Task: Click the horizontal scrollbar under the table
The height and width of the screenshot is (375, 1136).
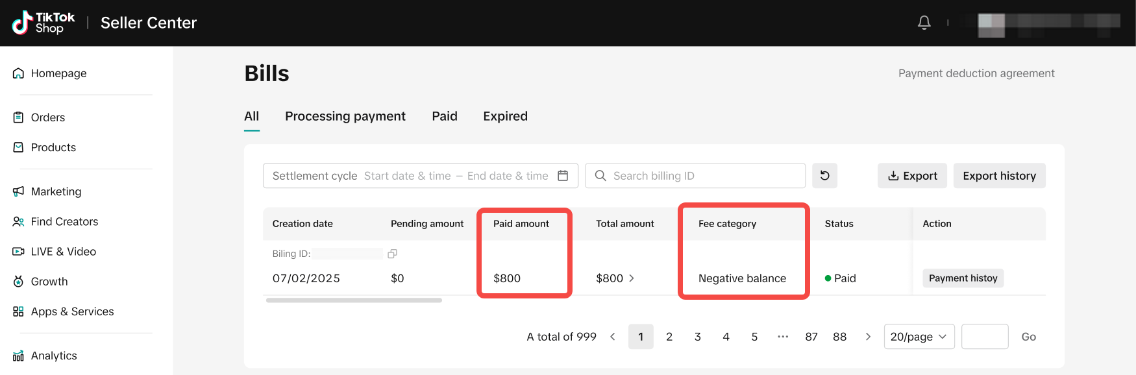Action: tap(354, 300)
